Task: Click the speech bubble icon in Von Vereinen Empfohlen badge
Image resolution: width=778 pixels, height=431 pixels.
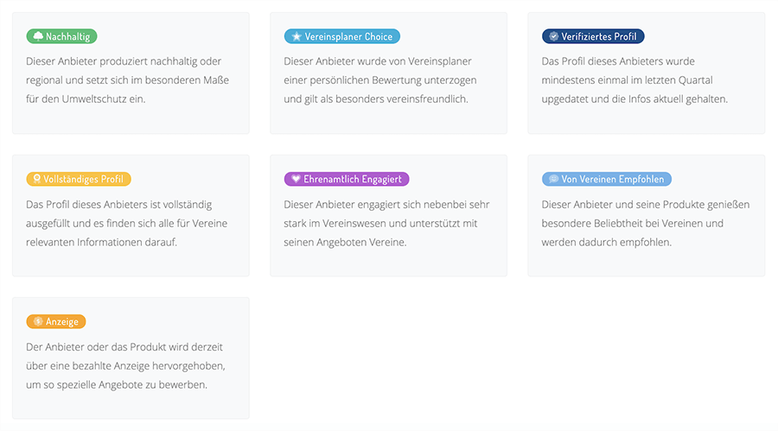Action: (553, 180)
